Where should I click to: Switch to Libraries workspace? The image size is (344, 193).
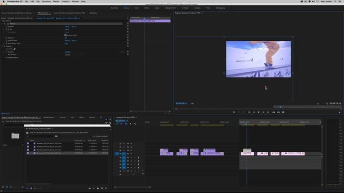(x=197, y=8)
